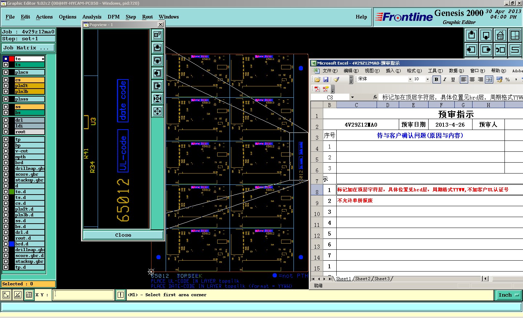Click the Popview pan right icon
Viewport: 523px width, 318px height.
click(158, 86)
